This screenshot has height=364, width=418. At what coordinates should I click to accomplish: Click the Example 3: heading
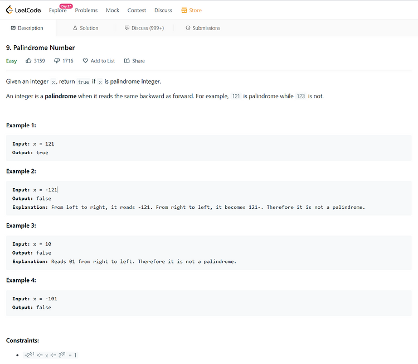pos(21,226)
